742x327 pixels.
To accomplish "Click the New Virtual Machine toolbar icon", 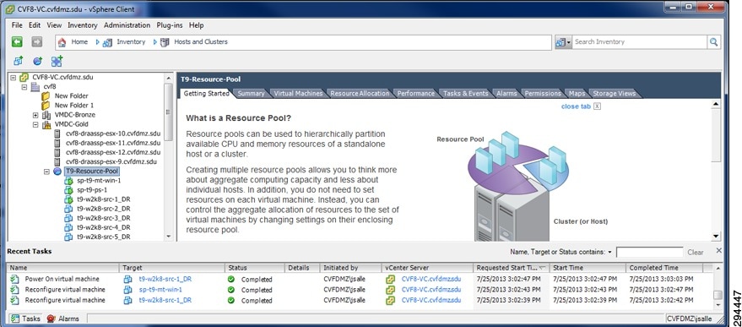I will click(x=18, y=61).
